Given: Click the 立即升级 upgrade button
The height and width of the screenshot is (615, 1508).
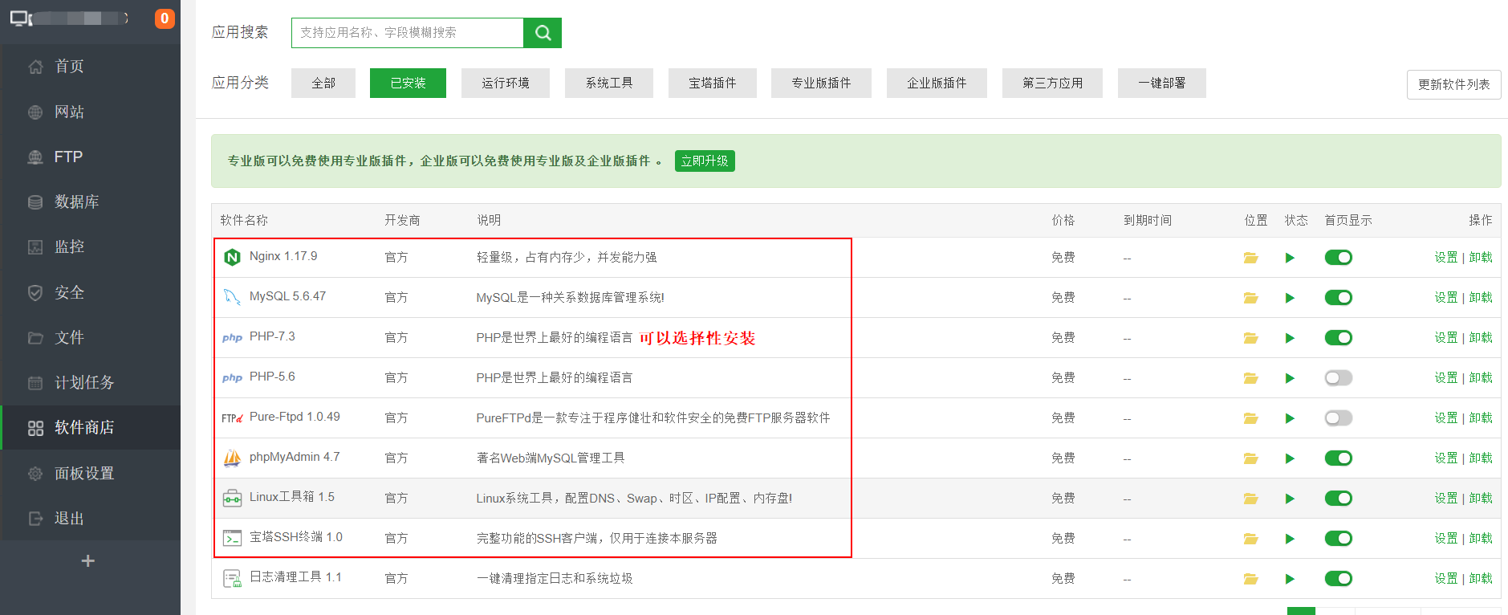Looking at the screenshot, I should 705,161.
